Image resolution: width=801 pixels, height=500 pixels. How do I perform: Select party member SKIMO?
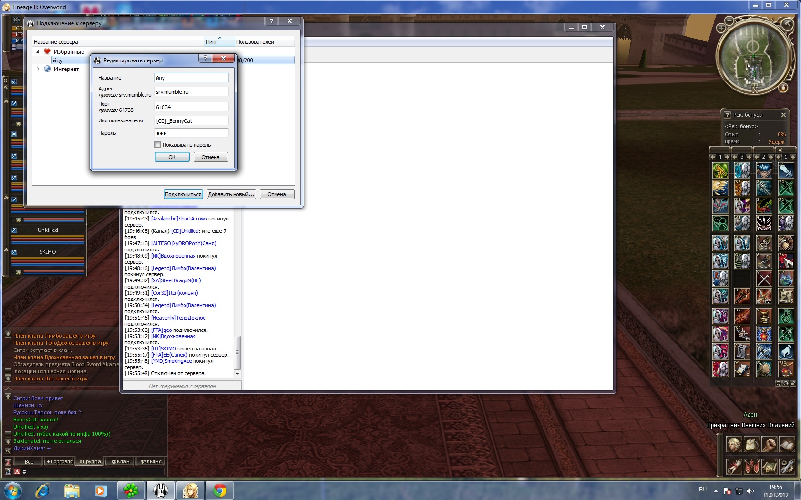(48, 252)
